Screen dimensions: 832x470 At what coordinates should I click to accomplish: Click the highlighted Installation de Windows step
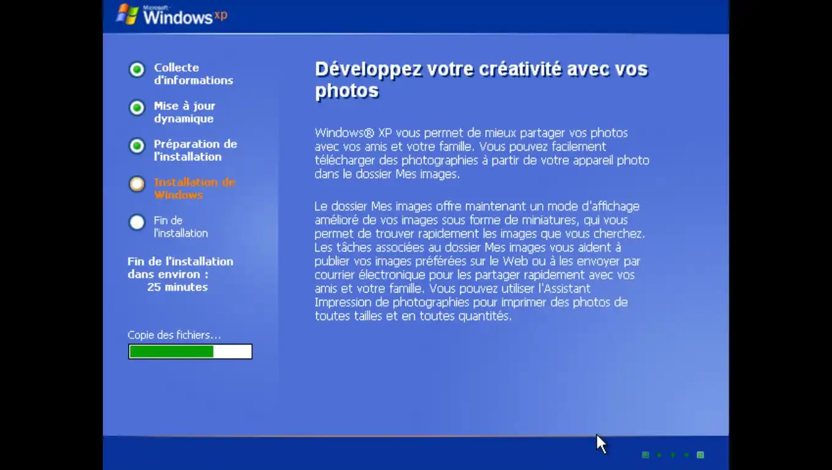pyautogui.click(x=195, y=188)
